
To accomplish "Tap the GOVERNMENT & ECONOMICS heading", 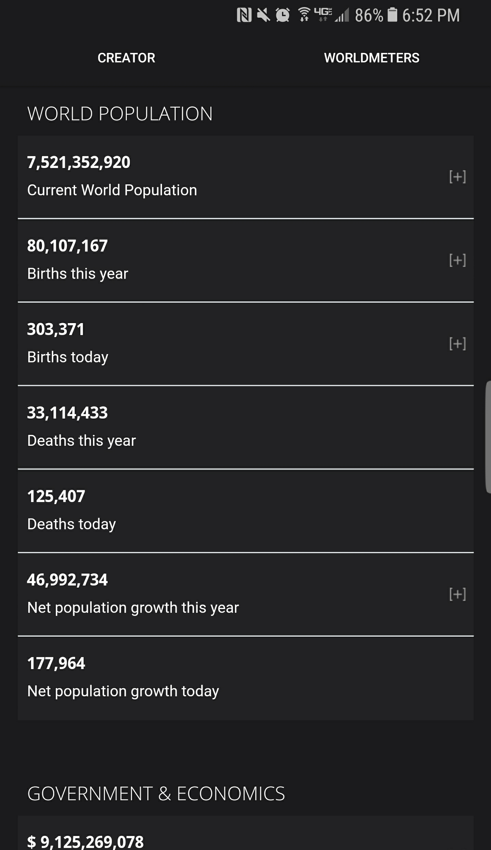I will 156,793.
